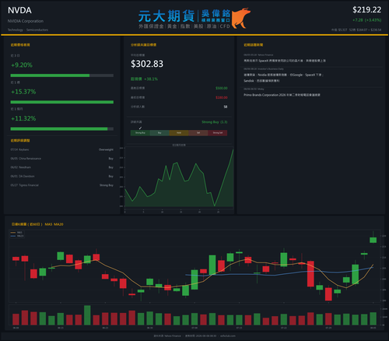Click the dark red Strong Sell segment

click(x=218, y=133)
